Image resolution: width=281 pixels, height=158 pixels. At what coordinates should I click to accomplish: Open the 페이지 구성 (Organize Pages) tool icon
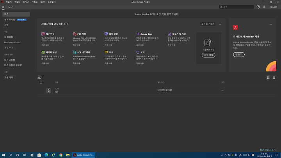click(43, 52)
